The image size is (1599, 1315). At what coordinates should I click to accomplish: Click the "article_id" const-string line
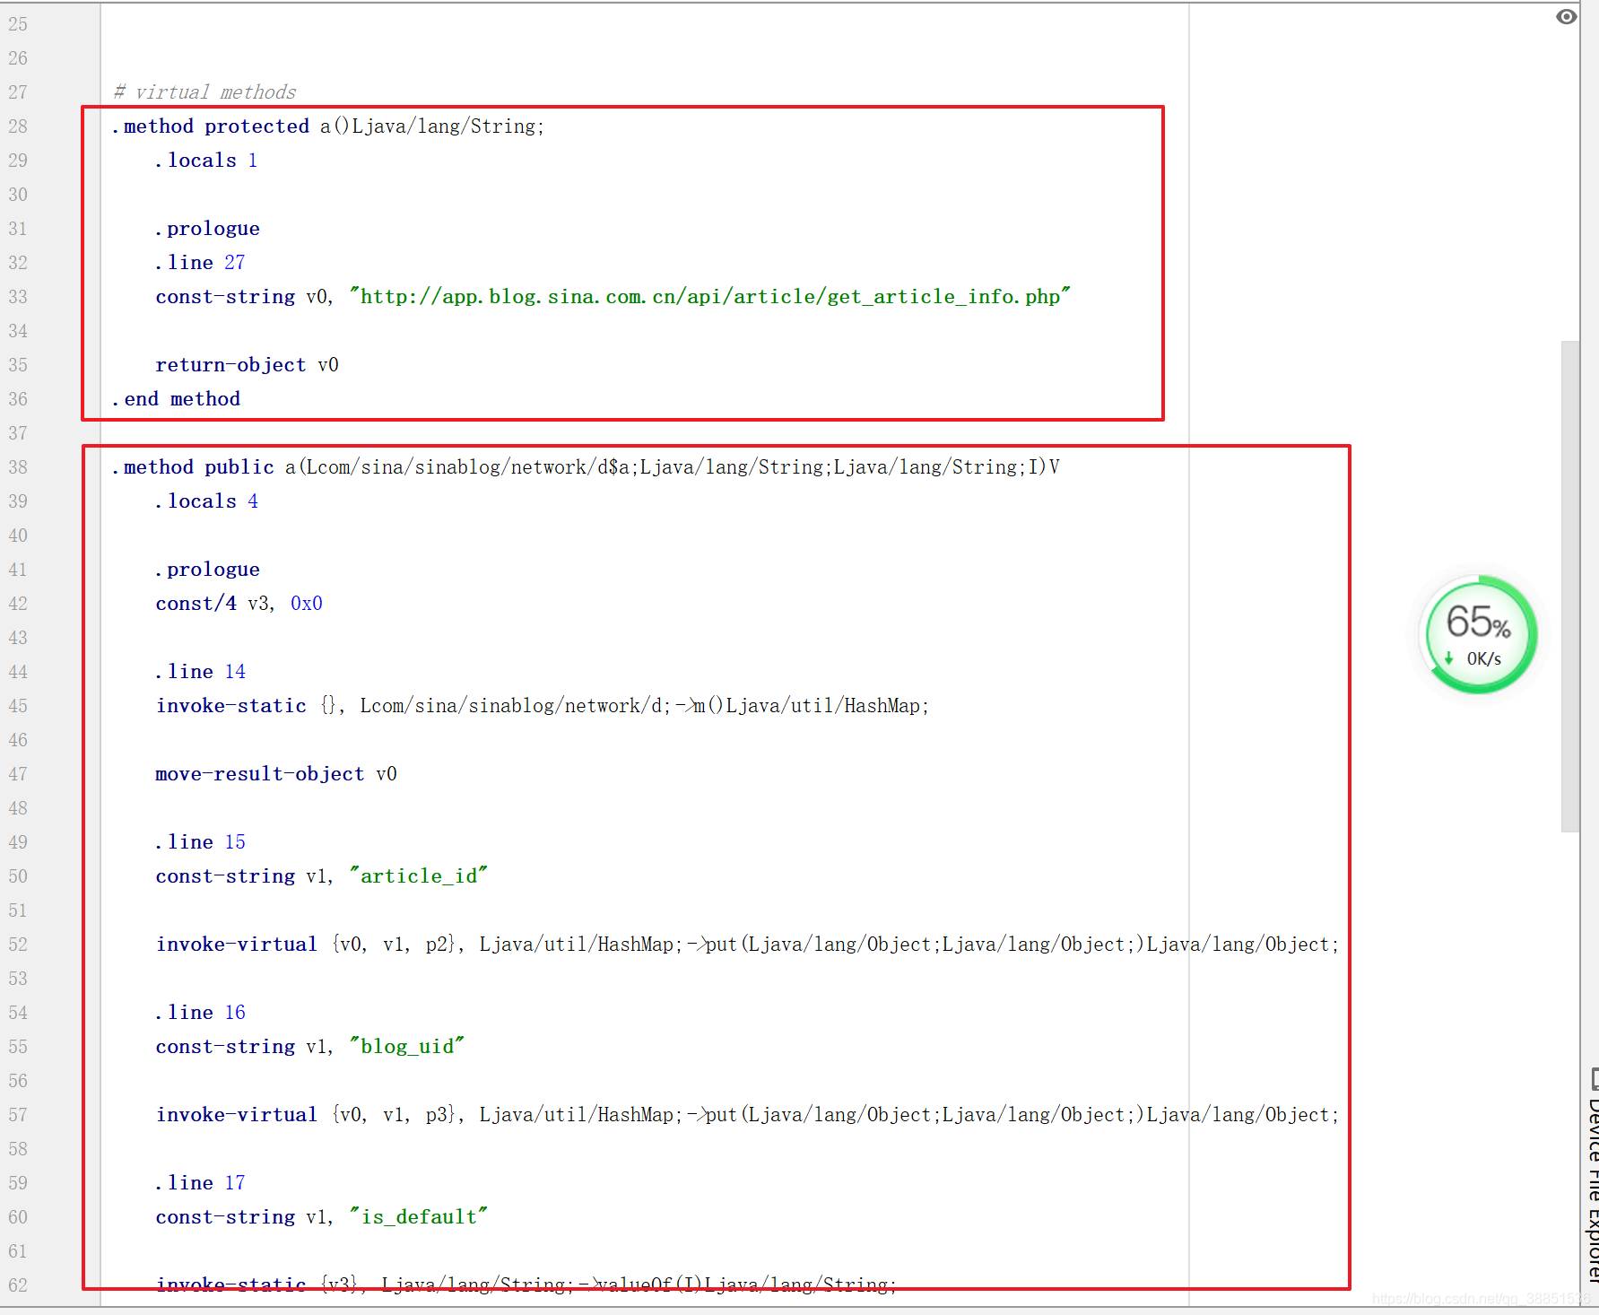click(x=322, y=876)
